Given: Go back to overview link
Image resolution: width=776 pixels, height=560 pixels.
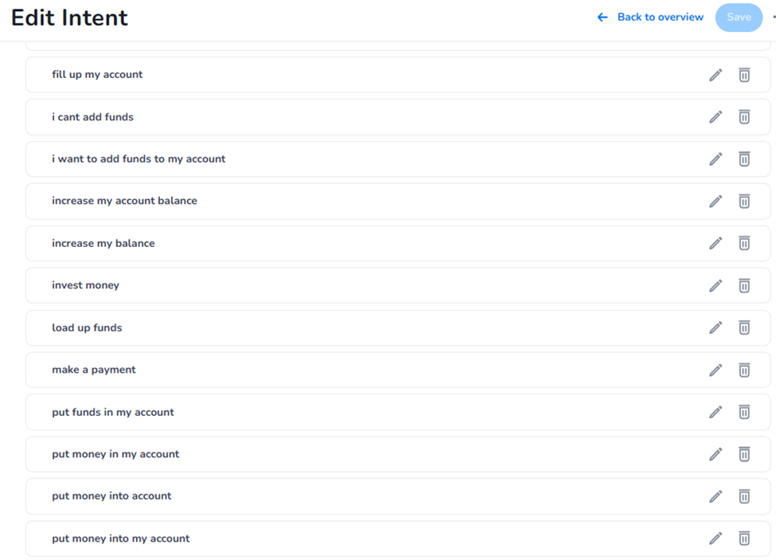Looking at the screenshot, I should point(660,18).
